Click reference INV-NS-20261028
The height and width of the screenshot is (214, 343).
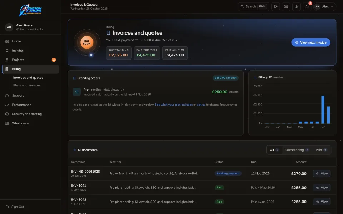tap(85, 172)
